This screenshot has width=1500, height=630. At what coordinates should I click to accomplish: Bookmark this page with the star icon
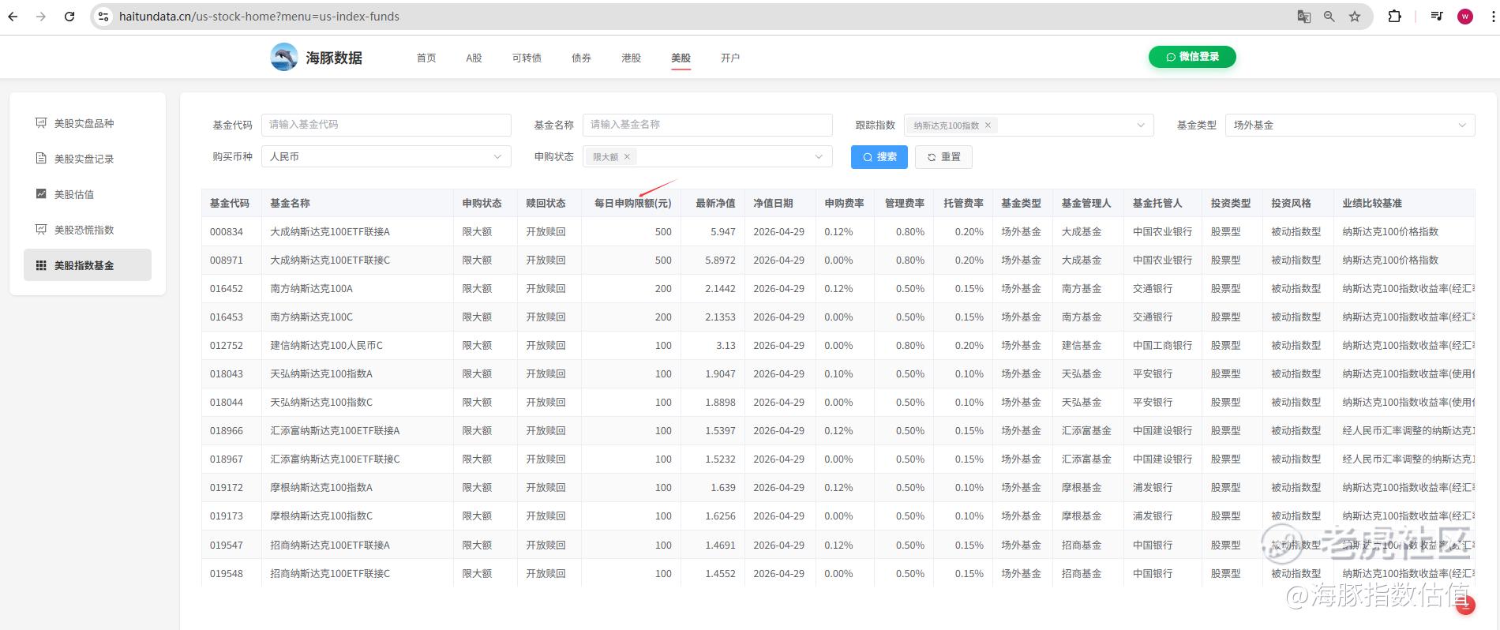point(1355,16)
